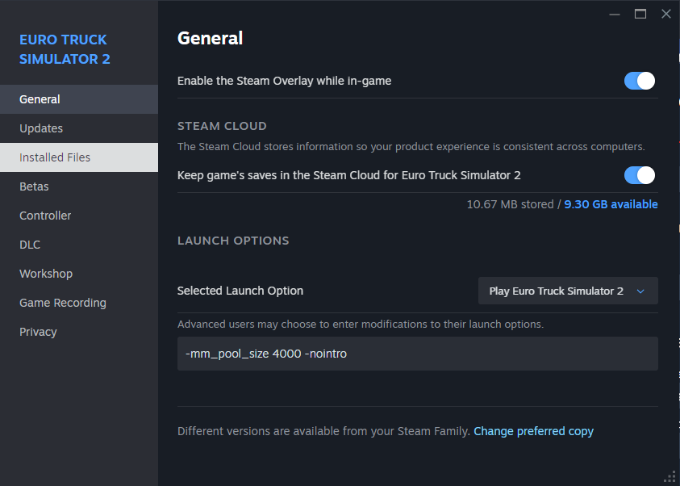Screen dimensions: 680x486
Task: Open Game Recording settings
Action: pos(63,303)
